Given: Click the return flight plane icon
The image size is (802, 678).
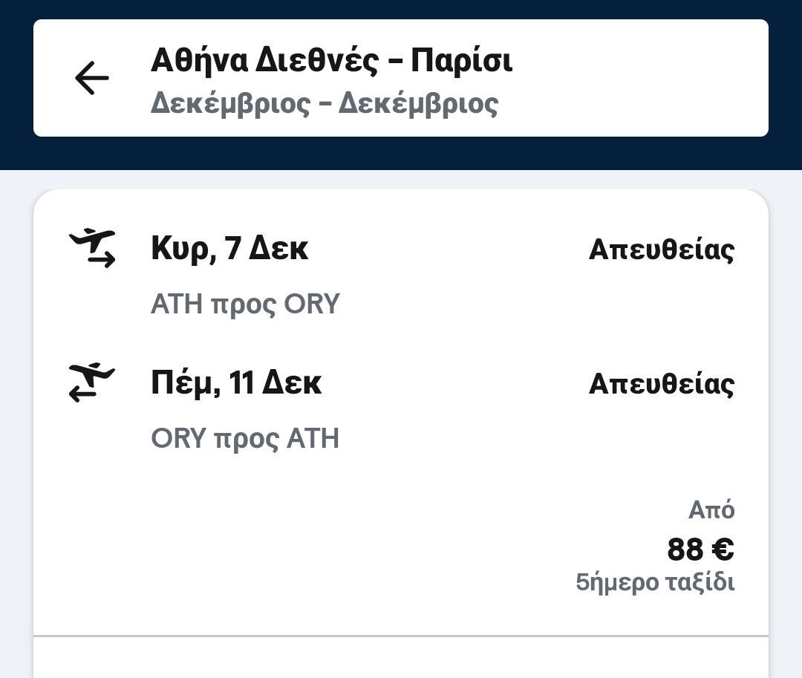Looking at the screenshot, I should pos(92,382).
